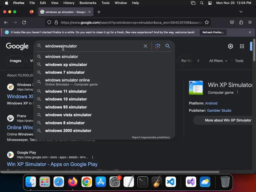Expand the All filters dropdown

coord(218,61)
